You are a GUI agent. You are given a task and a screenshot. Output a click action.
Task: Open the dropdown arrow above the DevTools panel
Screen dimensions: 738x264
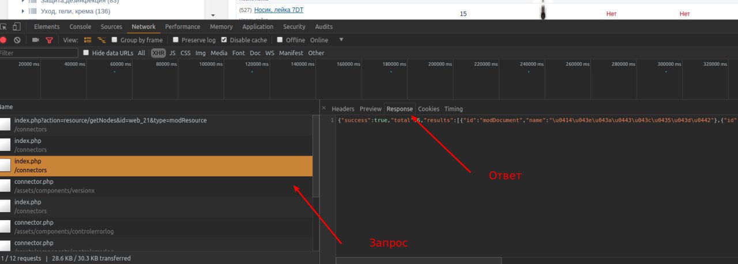pos(212,15)
